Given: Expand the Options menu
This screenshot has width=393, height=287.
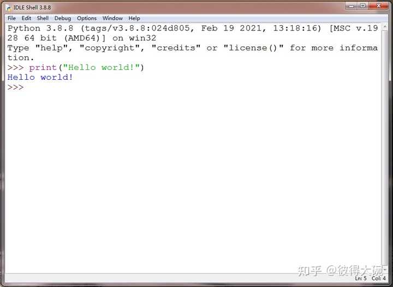Looking at the screenshot, I should tap(87, 19).
